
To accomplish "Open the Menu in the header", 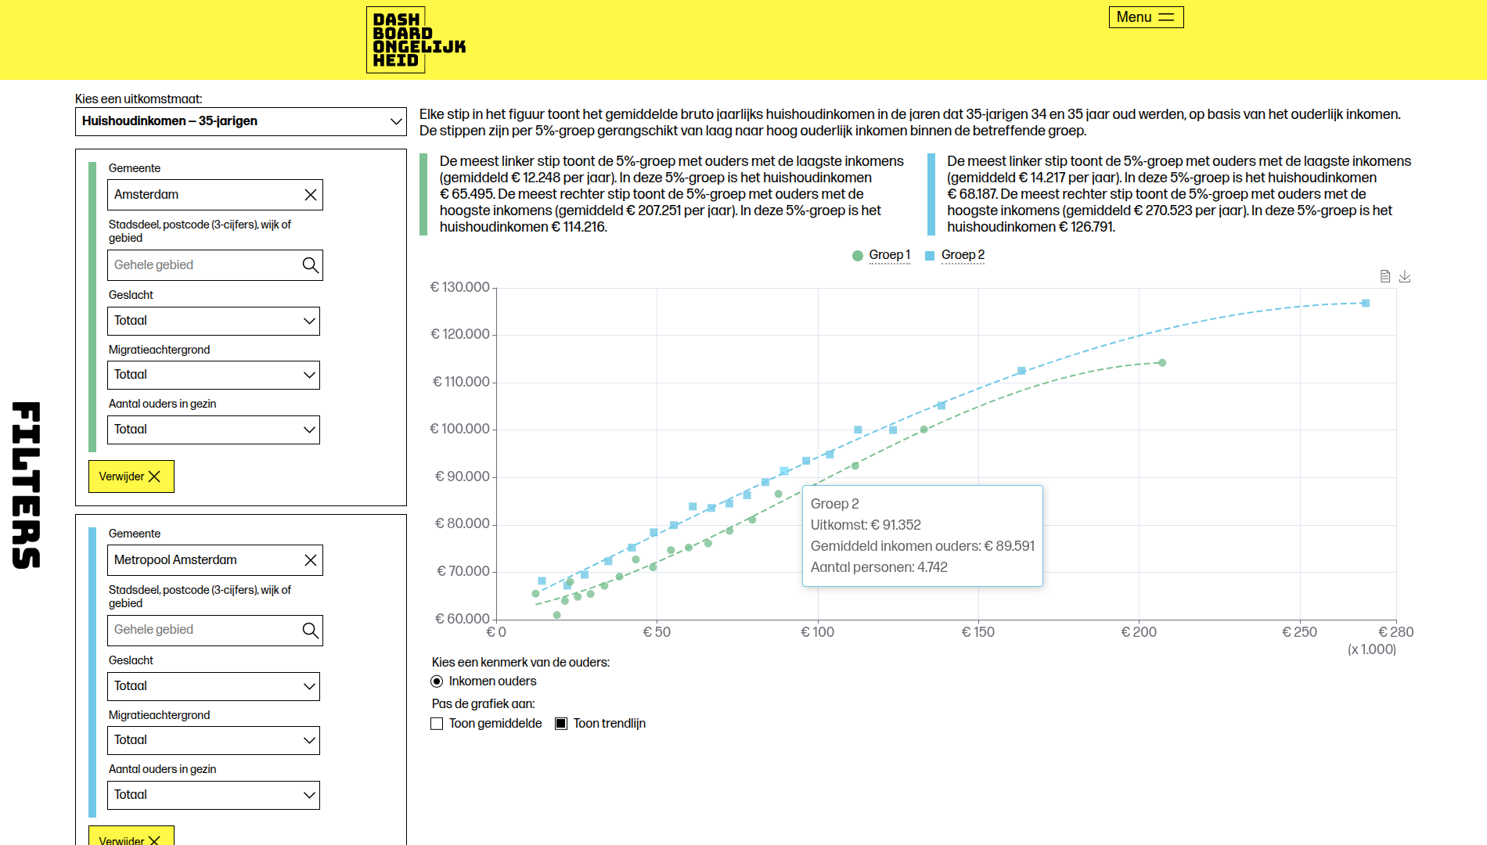I will point(1146,17).
